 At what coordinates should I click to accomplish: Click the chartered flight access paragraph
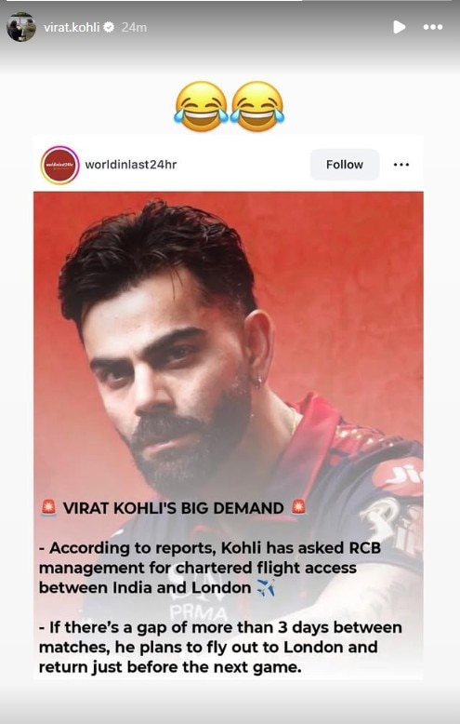pos(210,568)
